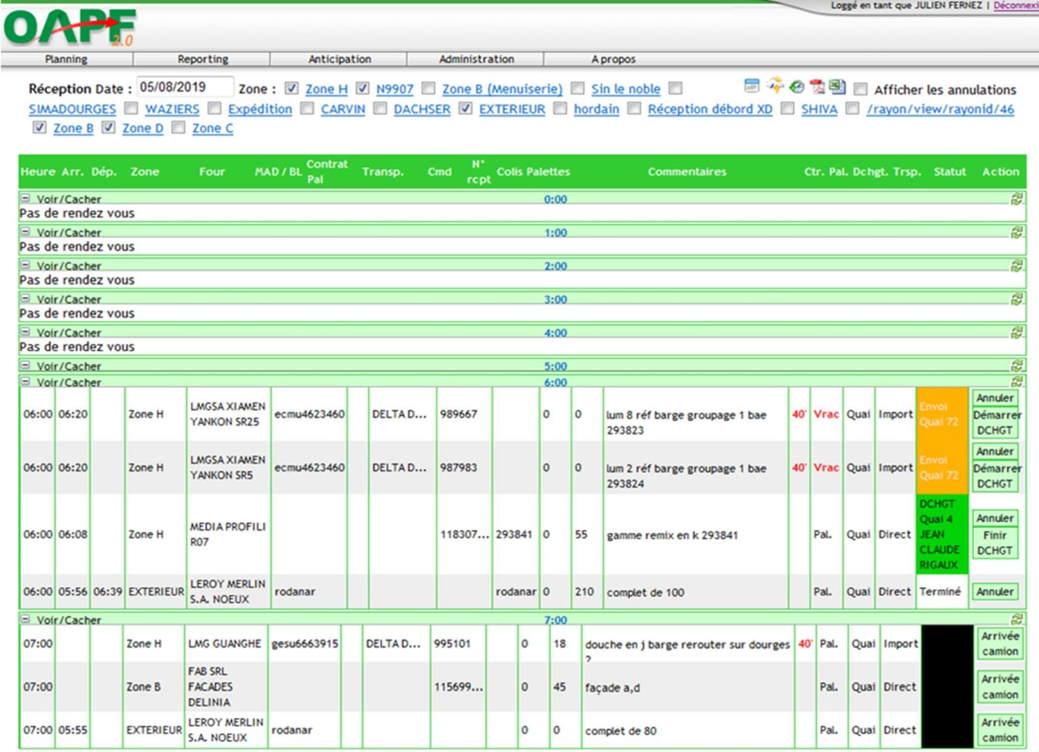Click the blue window icon in toolbar
This screenshot has width=1039, height=752.
[752, 86]
